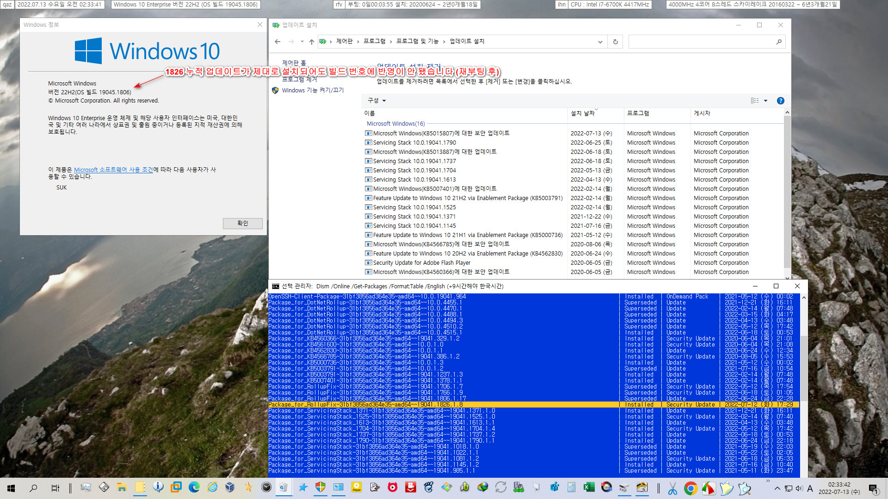This screenshot has height=499, width=888.
Task: Open the Windows Start menu
Action: [x=11, y=488]
